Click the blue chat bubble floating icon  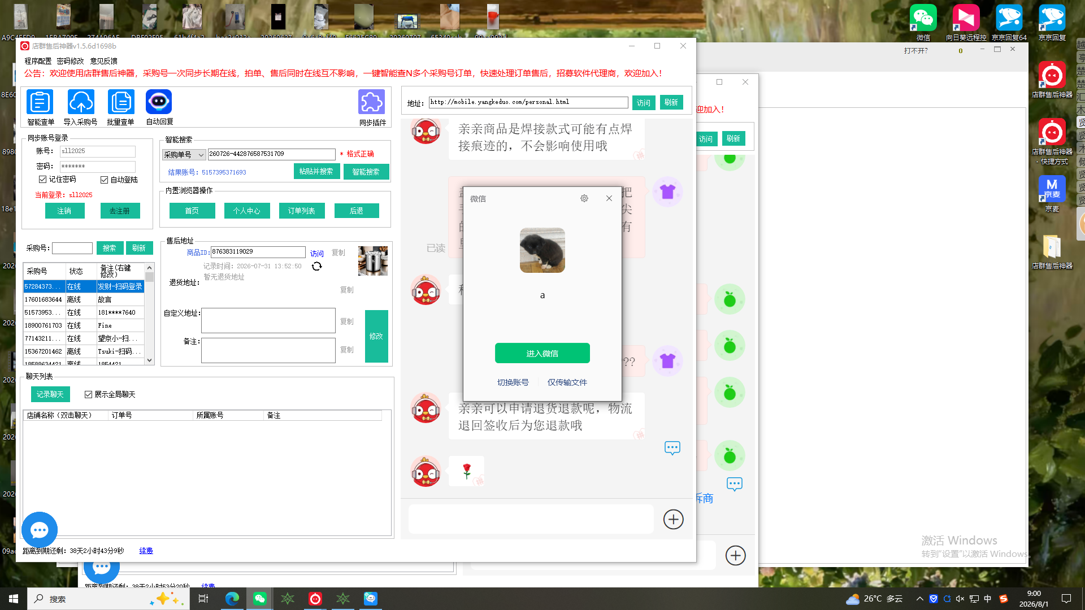point(40,530)
